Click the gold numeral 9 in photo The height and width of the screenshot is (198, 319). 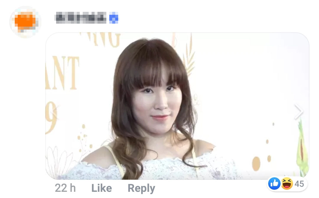pyautogui.click(x=51, y=118)
